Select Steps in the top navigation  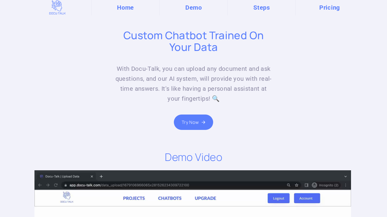coord(262,8)
